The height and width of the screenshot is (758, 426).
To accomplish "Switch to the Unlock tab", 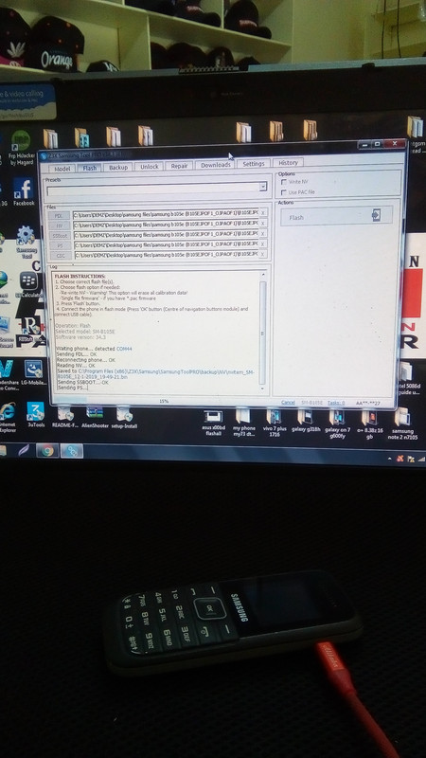I will tap(150, 167).
